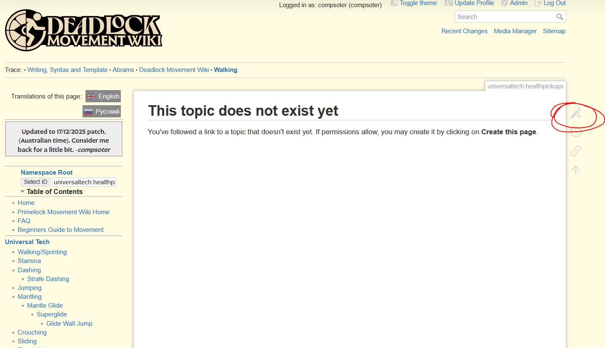This screenshot has height=348, width=605.
Task: Click the Create this page pencil icon
Action: [x=576, y=113]
